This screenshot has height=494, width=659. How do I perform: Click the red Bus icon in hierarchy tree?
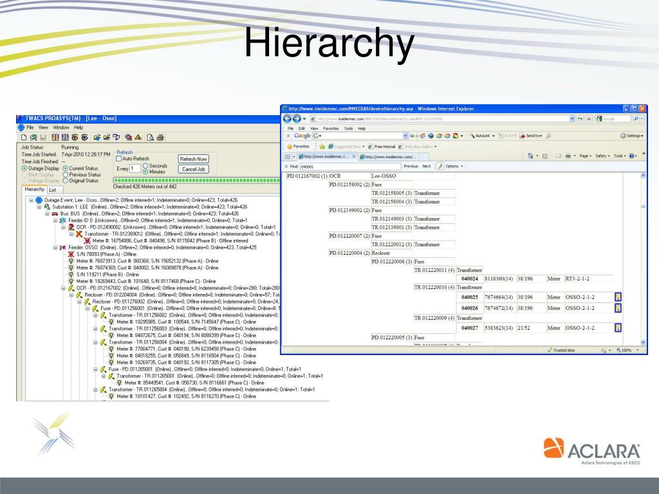[55, 214]
